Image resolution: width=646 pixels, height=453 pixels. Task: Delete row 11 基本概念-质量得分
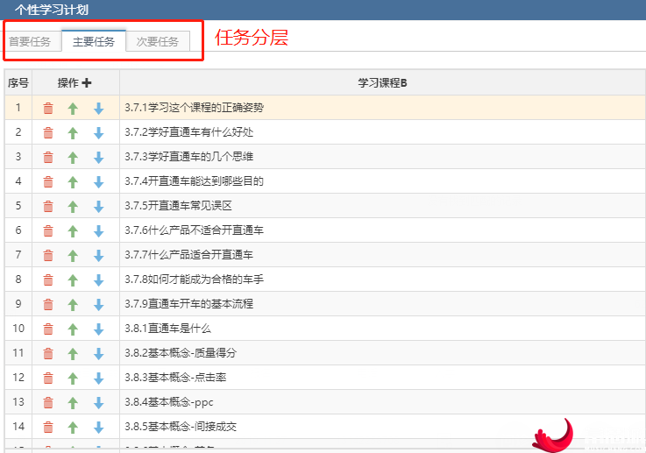coord(48,354)
